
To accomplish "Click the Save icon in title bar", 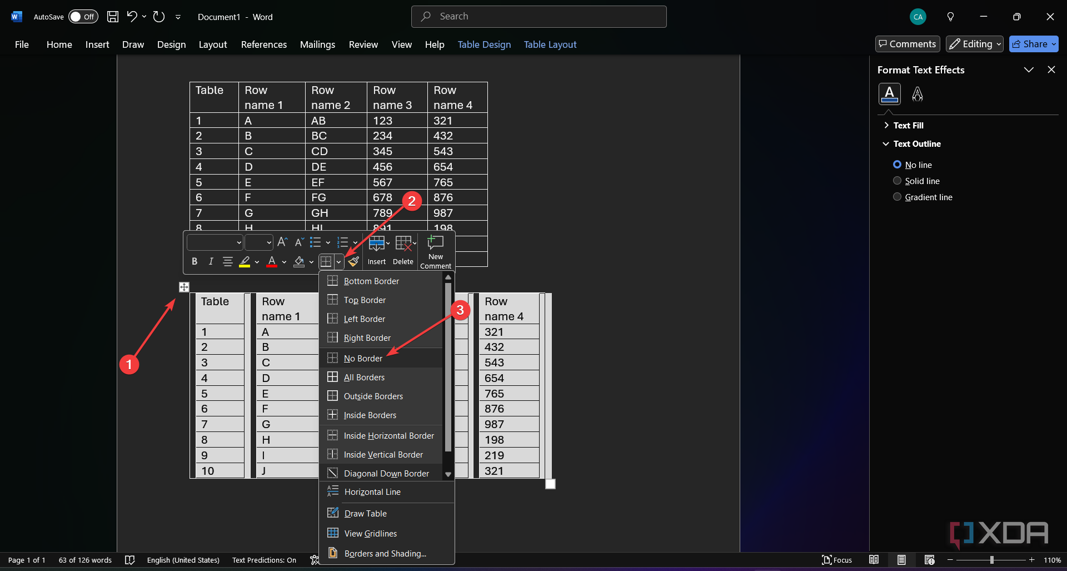I will (113, 17).
